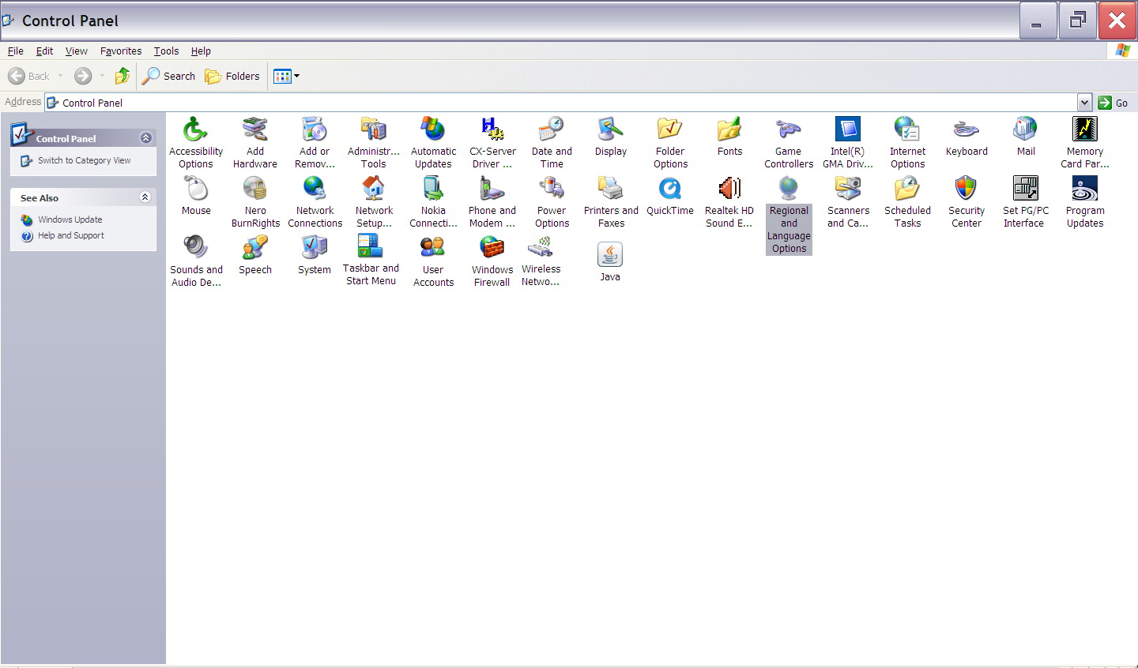
Task: Open Set PG/PC Interface applet
Action: point(1025,190)
